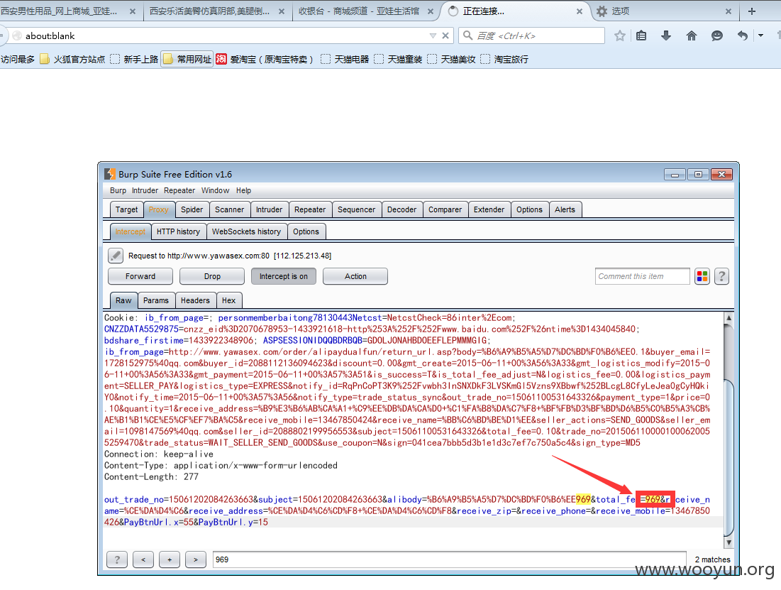Click the Firefox home icon
The image size is (781, 590).
[692, 36]
